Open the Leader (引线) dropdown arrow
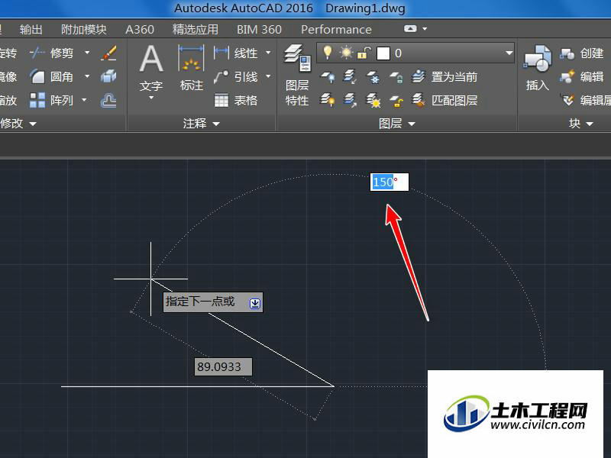The height and width of the screenshot is (458, 611). pyautogui.click(x=268, y=76)
